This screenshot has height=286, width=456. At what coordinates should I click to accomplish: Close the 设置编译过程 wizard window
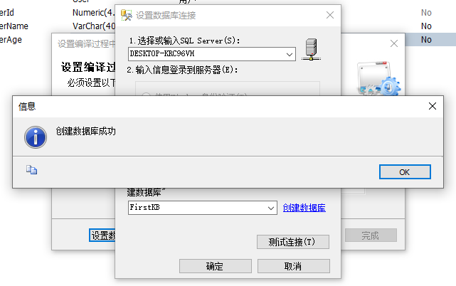tap(394, 43)
